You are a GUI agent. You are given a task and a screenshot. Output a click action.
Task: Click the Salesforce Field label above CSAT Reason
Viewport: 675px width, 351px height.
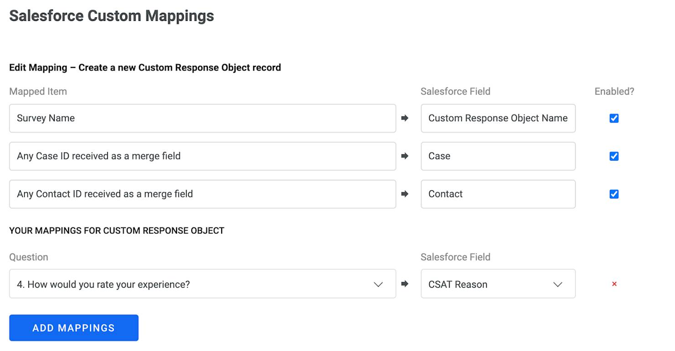(456, 257)
